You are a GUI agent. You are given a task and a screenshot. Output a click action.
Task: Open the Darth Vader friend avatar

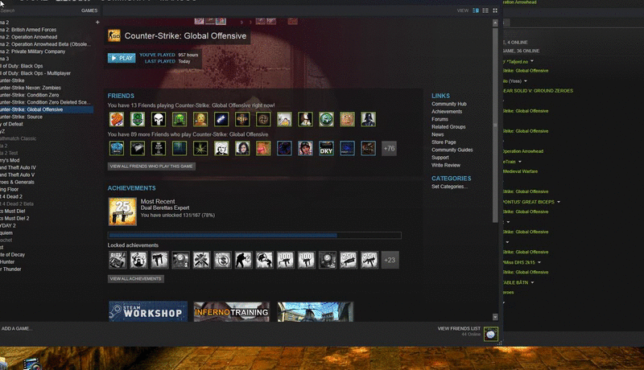pos(368,119)
